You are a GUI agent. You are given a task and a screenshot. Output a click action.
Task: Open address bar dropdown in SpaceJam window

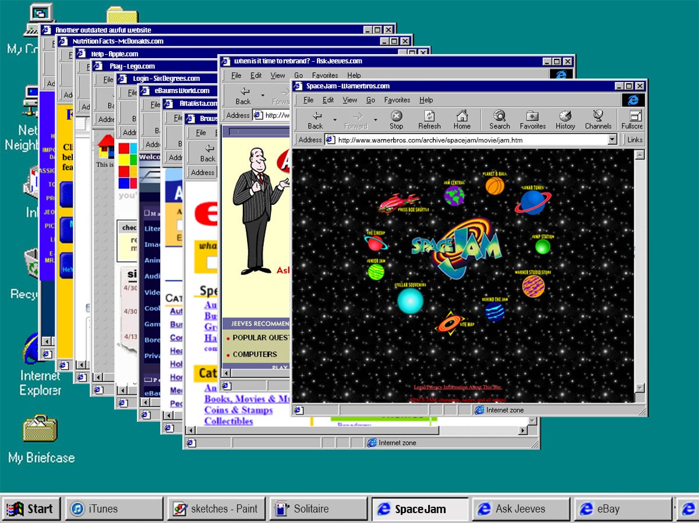pos(612,140)
